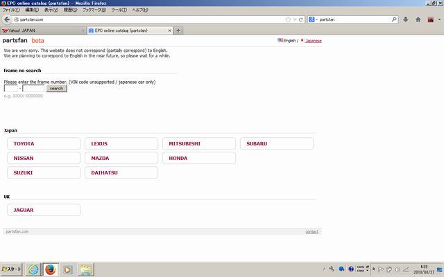Open the media player taskbar icon
Image resolution: width=444 pixels, height=277 pixels.
point(68,269)
